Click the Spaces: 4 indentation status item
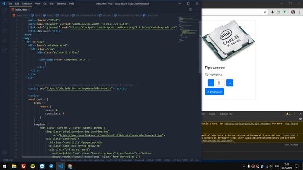 (x=140, y=160)
